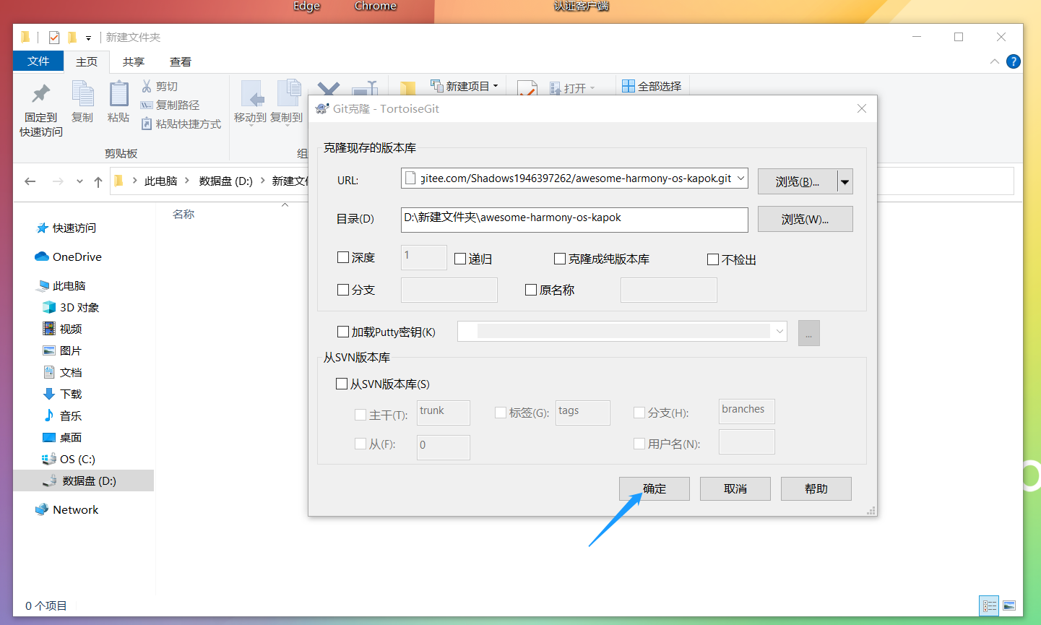Enable Load Putty key checkbox

coord(343,332)
